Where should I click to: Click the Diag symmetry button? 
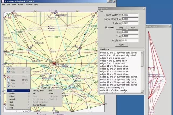coord(121,28)
